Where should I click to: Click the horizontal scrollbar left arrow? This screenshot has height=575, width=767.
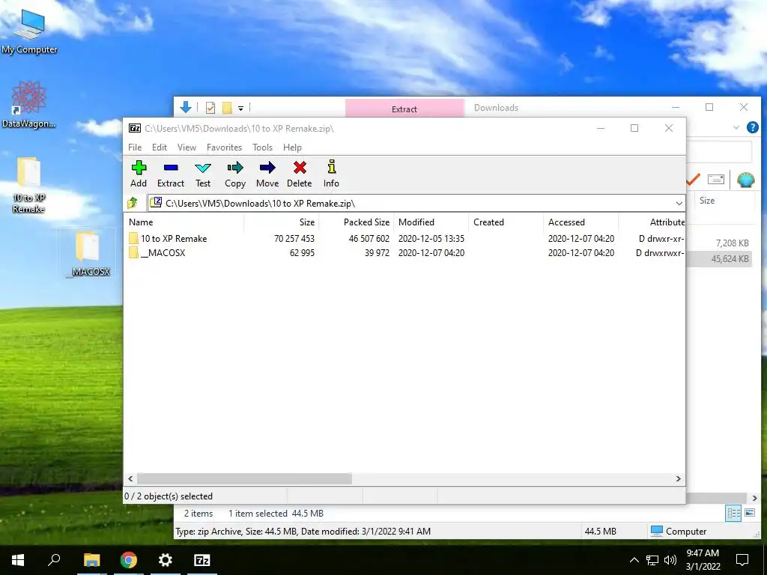click(130, 478)
